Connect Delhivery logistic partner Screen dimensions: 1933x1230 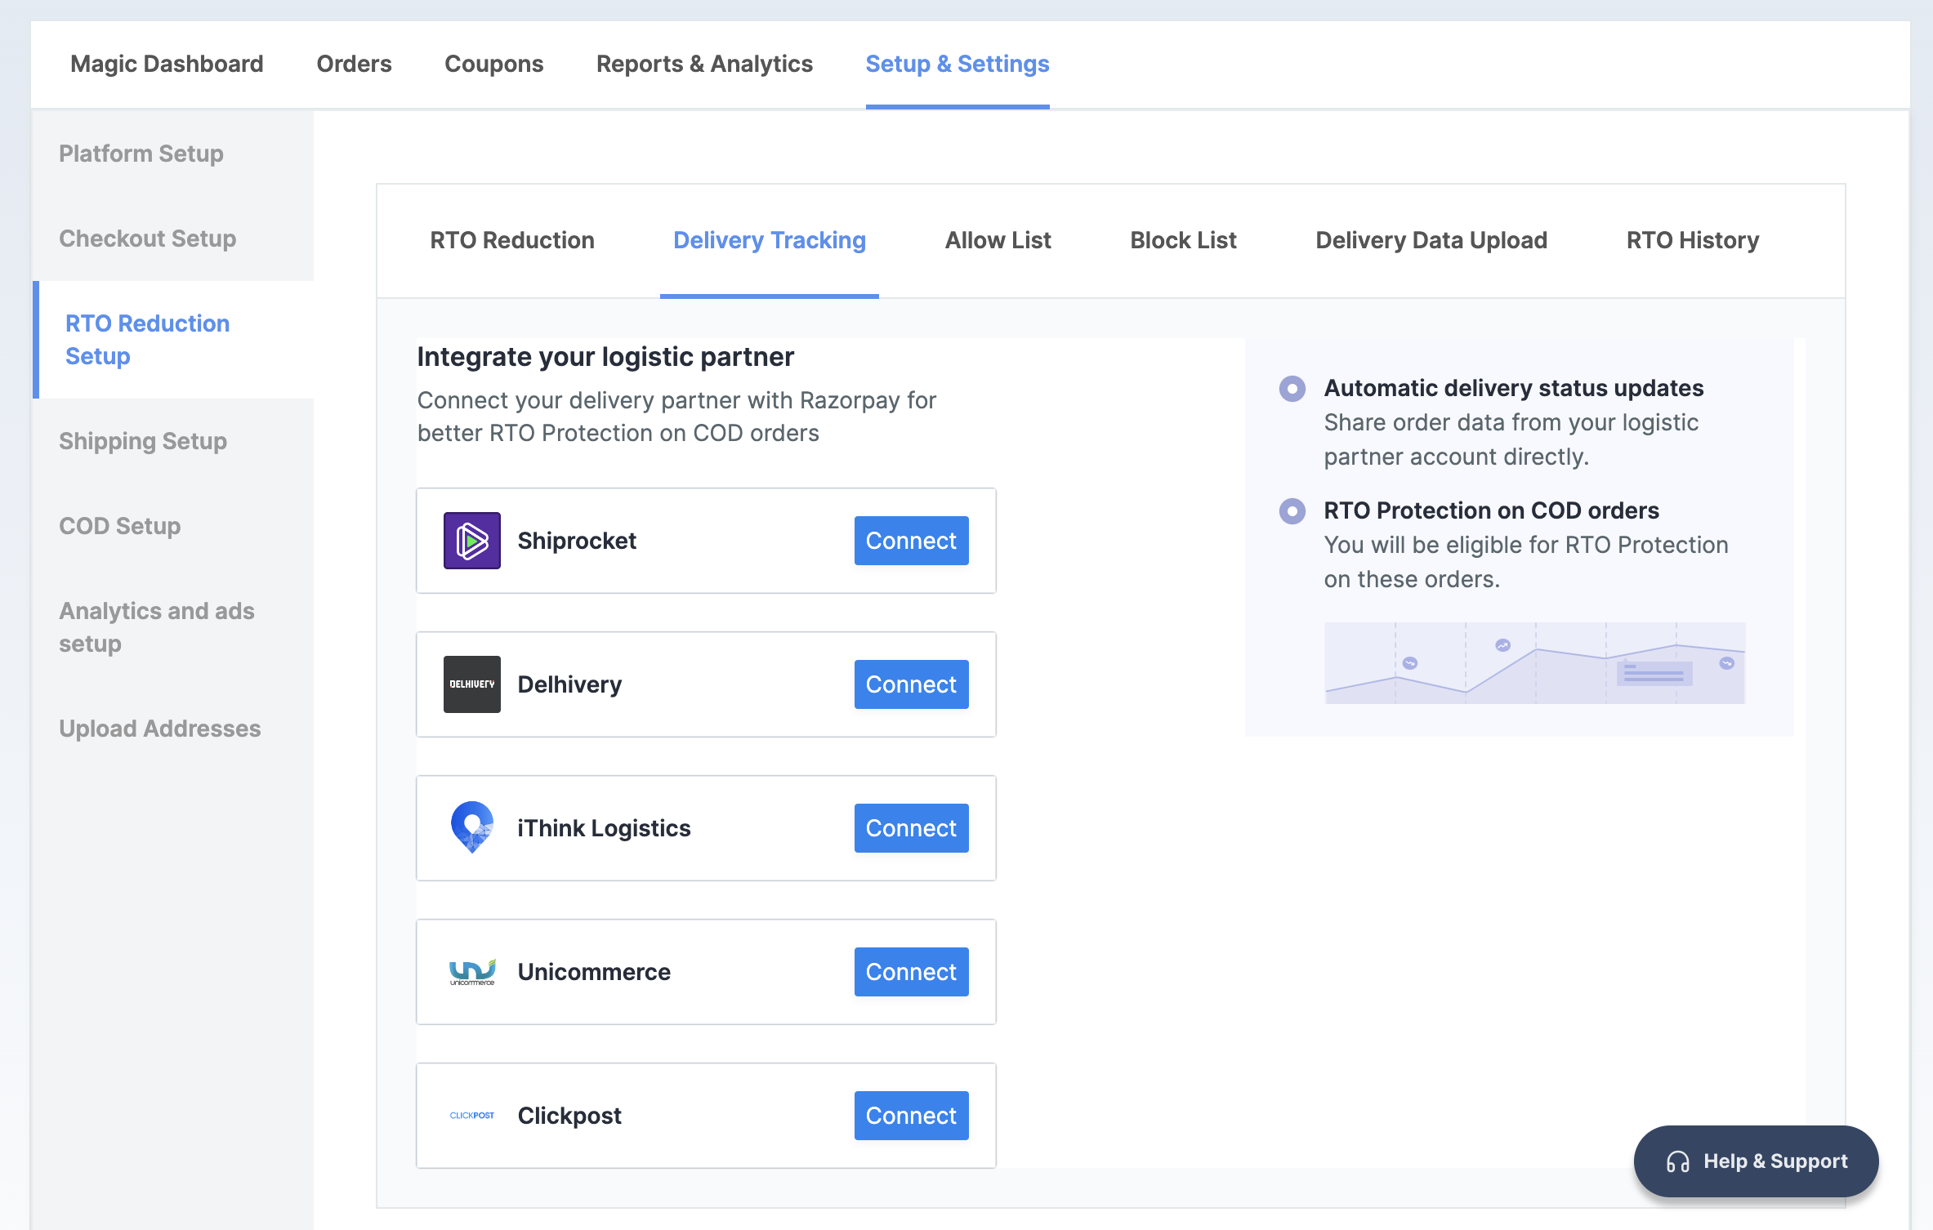tap(912, 684)
